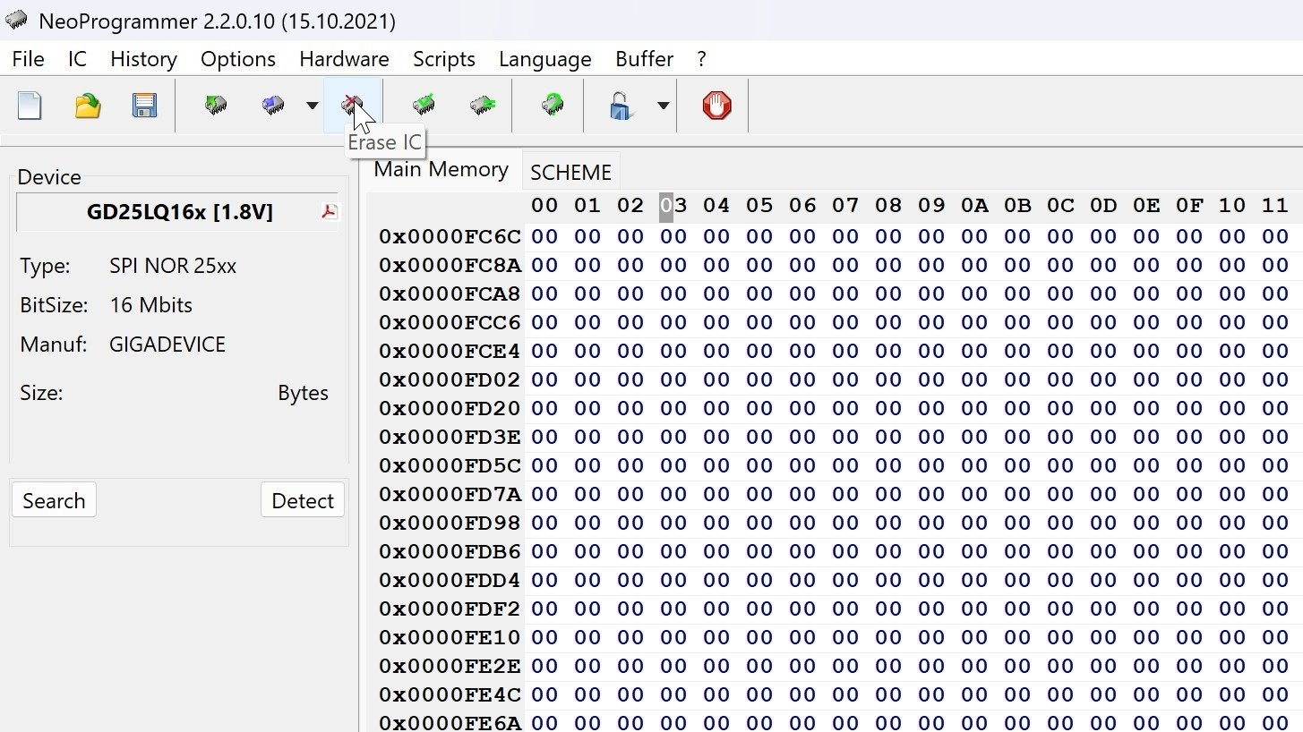Select address row 0x0000FDF2
The image size is (1303, 732).
click(x=450, y=609)
